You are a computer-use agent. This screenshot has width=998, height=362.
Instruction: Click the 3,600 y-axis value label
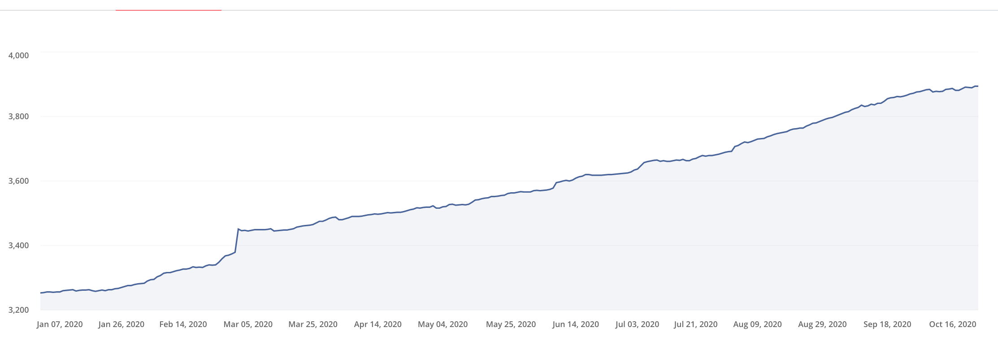pos(18,181)
